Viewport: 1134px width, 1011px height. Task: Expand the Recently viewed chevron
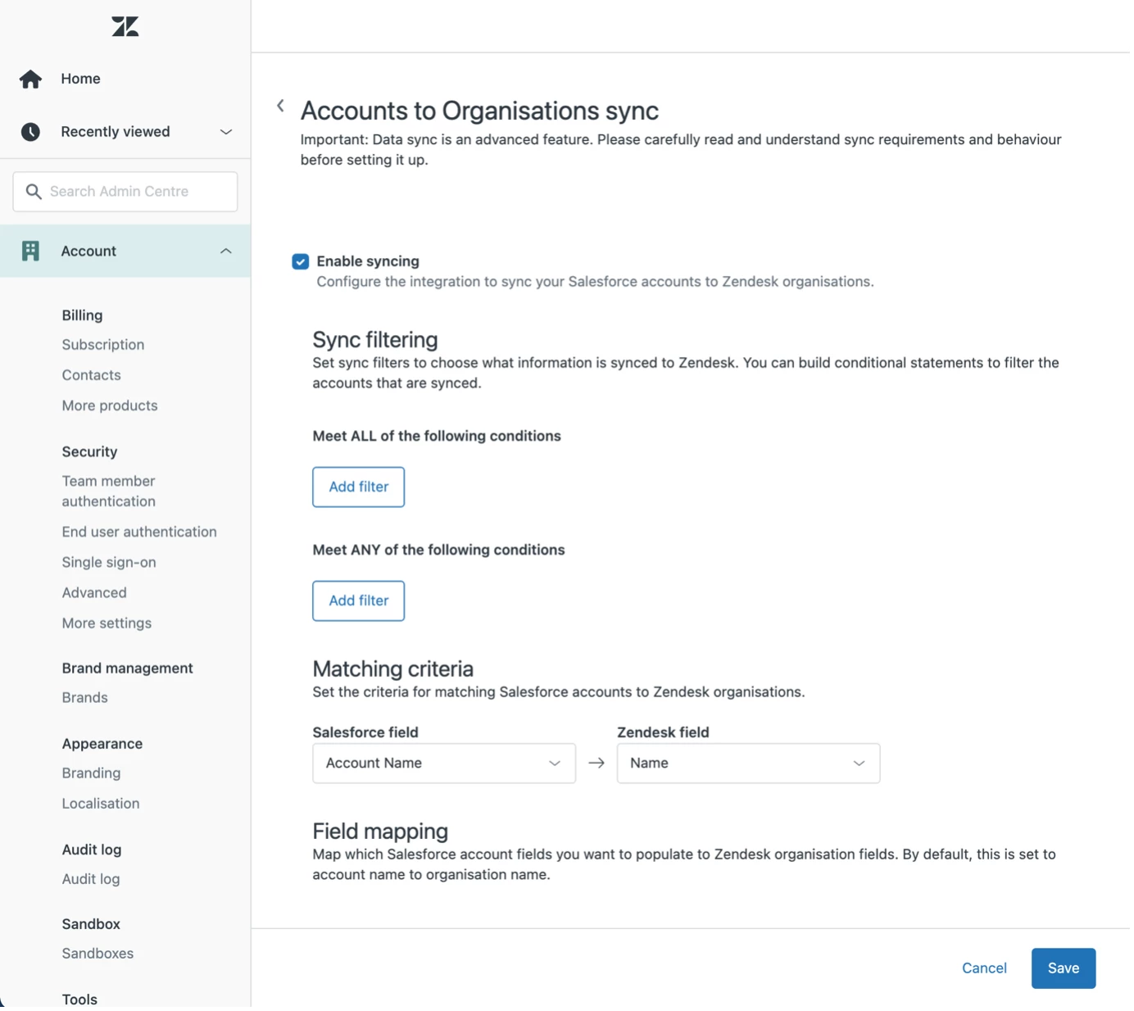pos(226,132)
